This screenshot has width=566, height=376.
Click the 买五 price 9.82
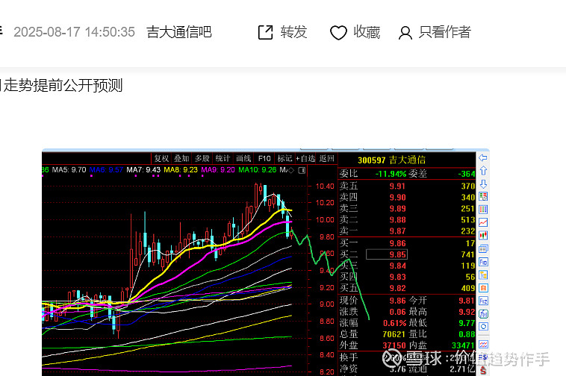pyautogui.click(x=397, y=289)
